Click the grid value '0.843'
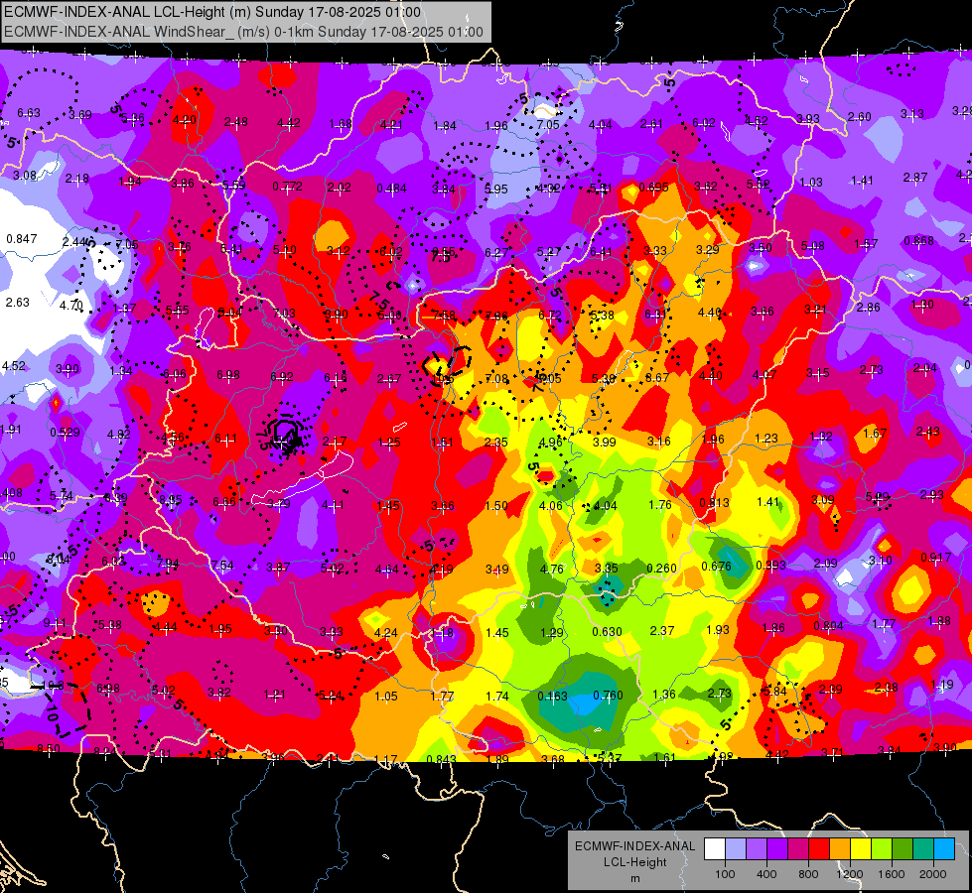Viewport: 972px width, 893px height. click(x=442, y=759)
